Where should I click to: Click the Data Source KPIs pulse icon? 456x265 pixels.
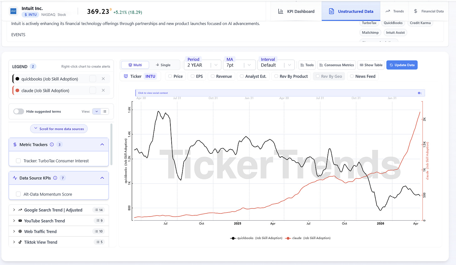15,178
